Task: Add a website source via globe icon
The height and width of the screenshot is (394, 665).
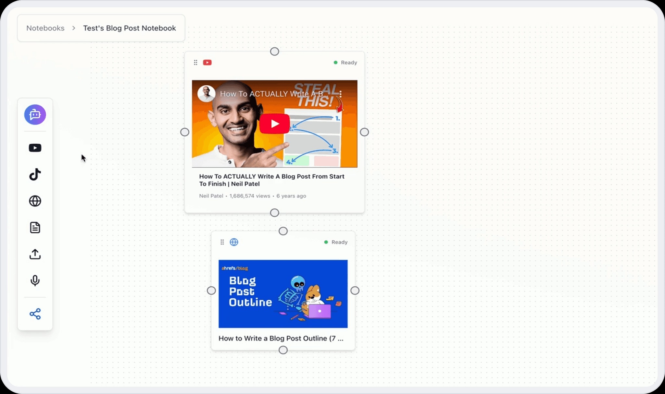Action: click(35, 201)
